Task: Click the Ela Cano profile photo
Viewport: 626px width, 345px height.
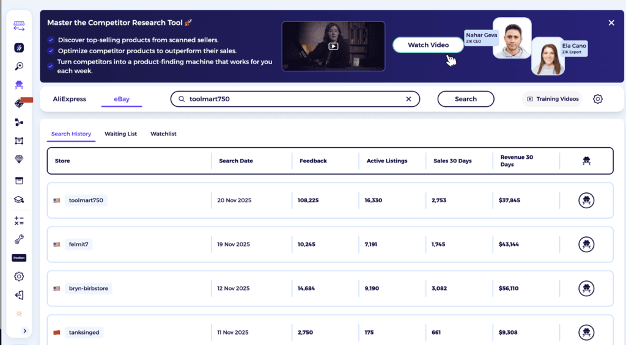Action: [548, 56]
